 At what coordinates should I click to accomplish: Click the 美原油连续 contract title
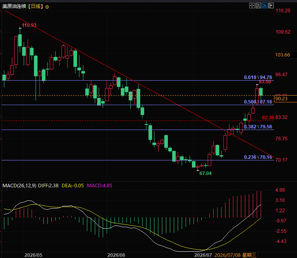click(14, 6)
